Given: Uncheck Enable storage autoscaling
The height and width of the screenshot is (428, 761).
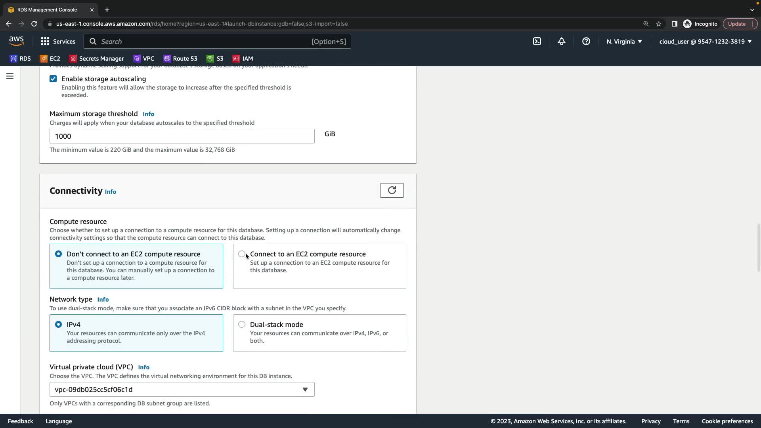Looking at the screenshot, I should pyautogui.click(x=53, y=79).
